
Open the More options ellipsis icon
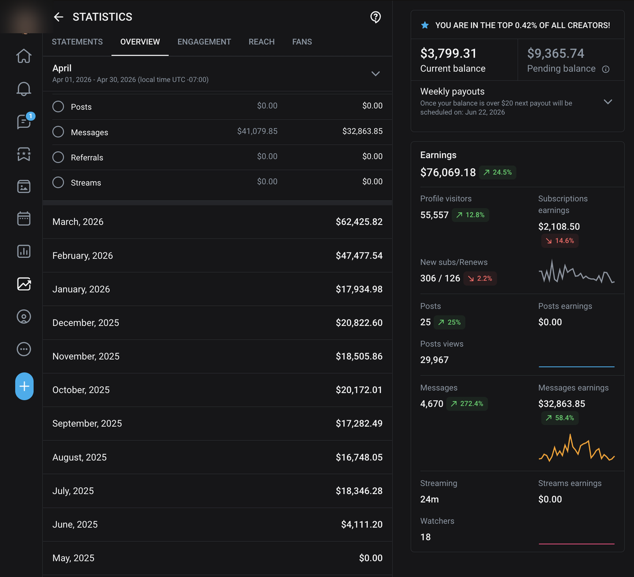24,349
